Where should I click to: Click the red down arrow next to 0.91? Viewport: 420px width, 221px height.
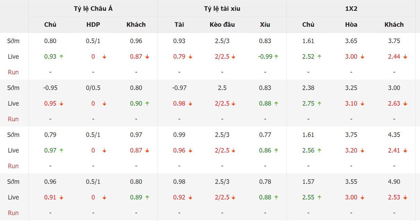pos(61,197)
